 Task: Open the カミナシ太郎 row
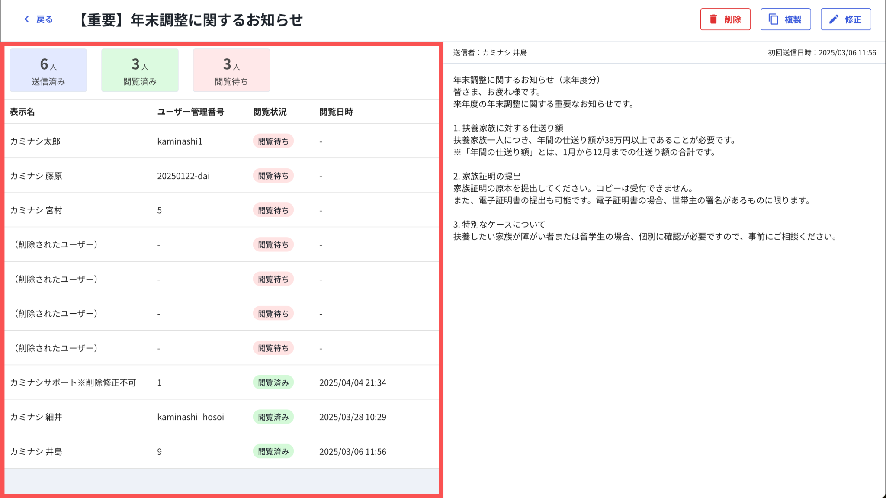tap(35, 141)
